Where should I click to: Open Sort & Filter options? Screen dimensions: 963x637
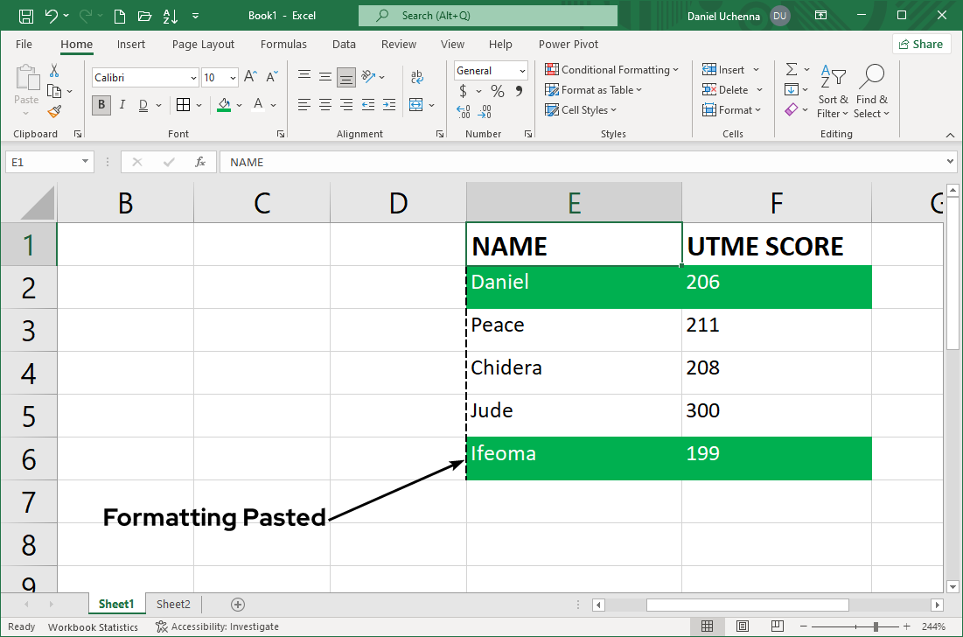coord(832,92)
